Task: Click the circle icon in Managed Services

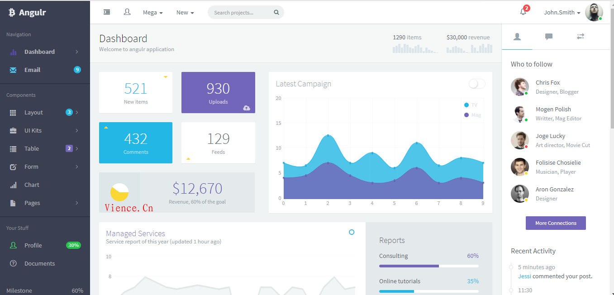Action: coord(352,232)
